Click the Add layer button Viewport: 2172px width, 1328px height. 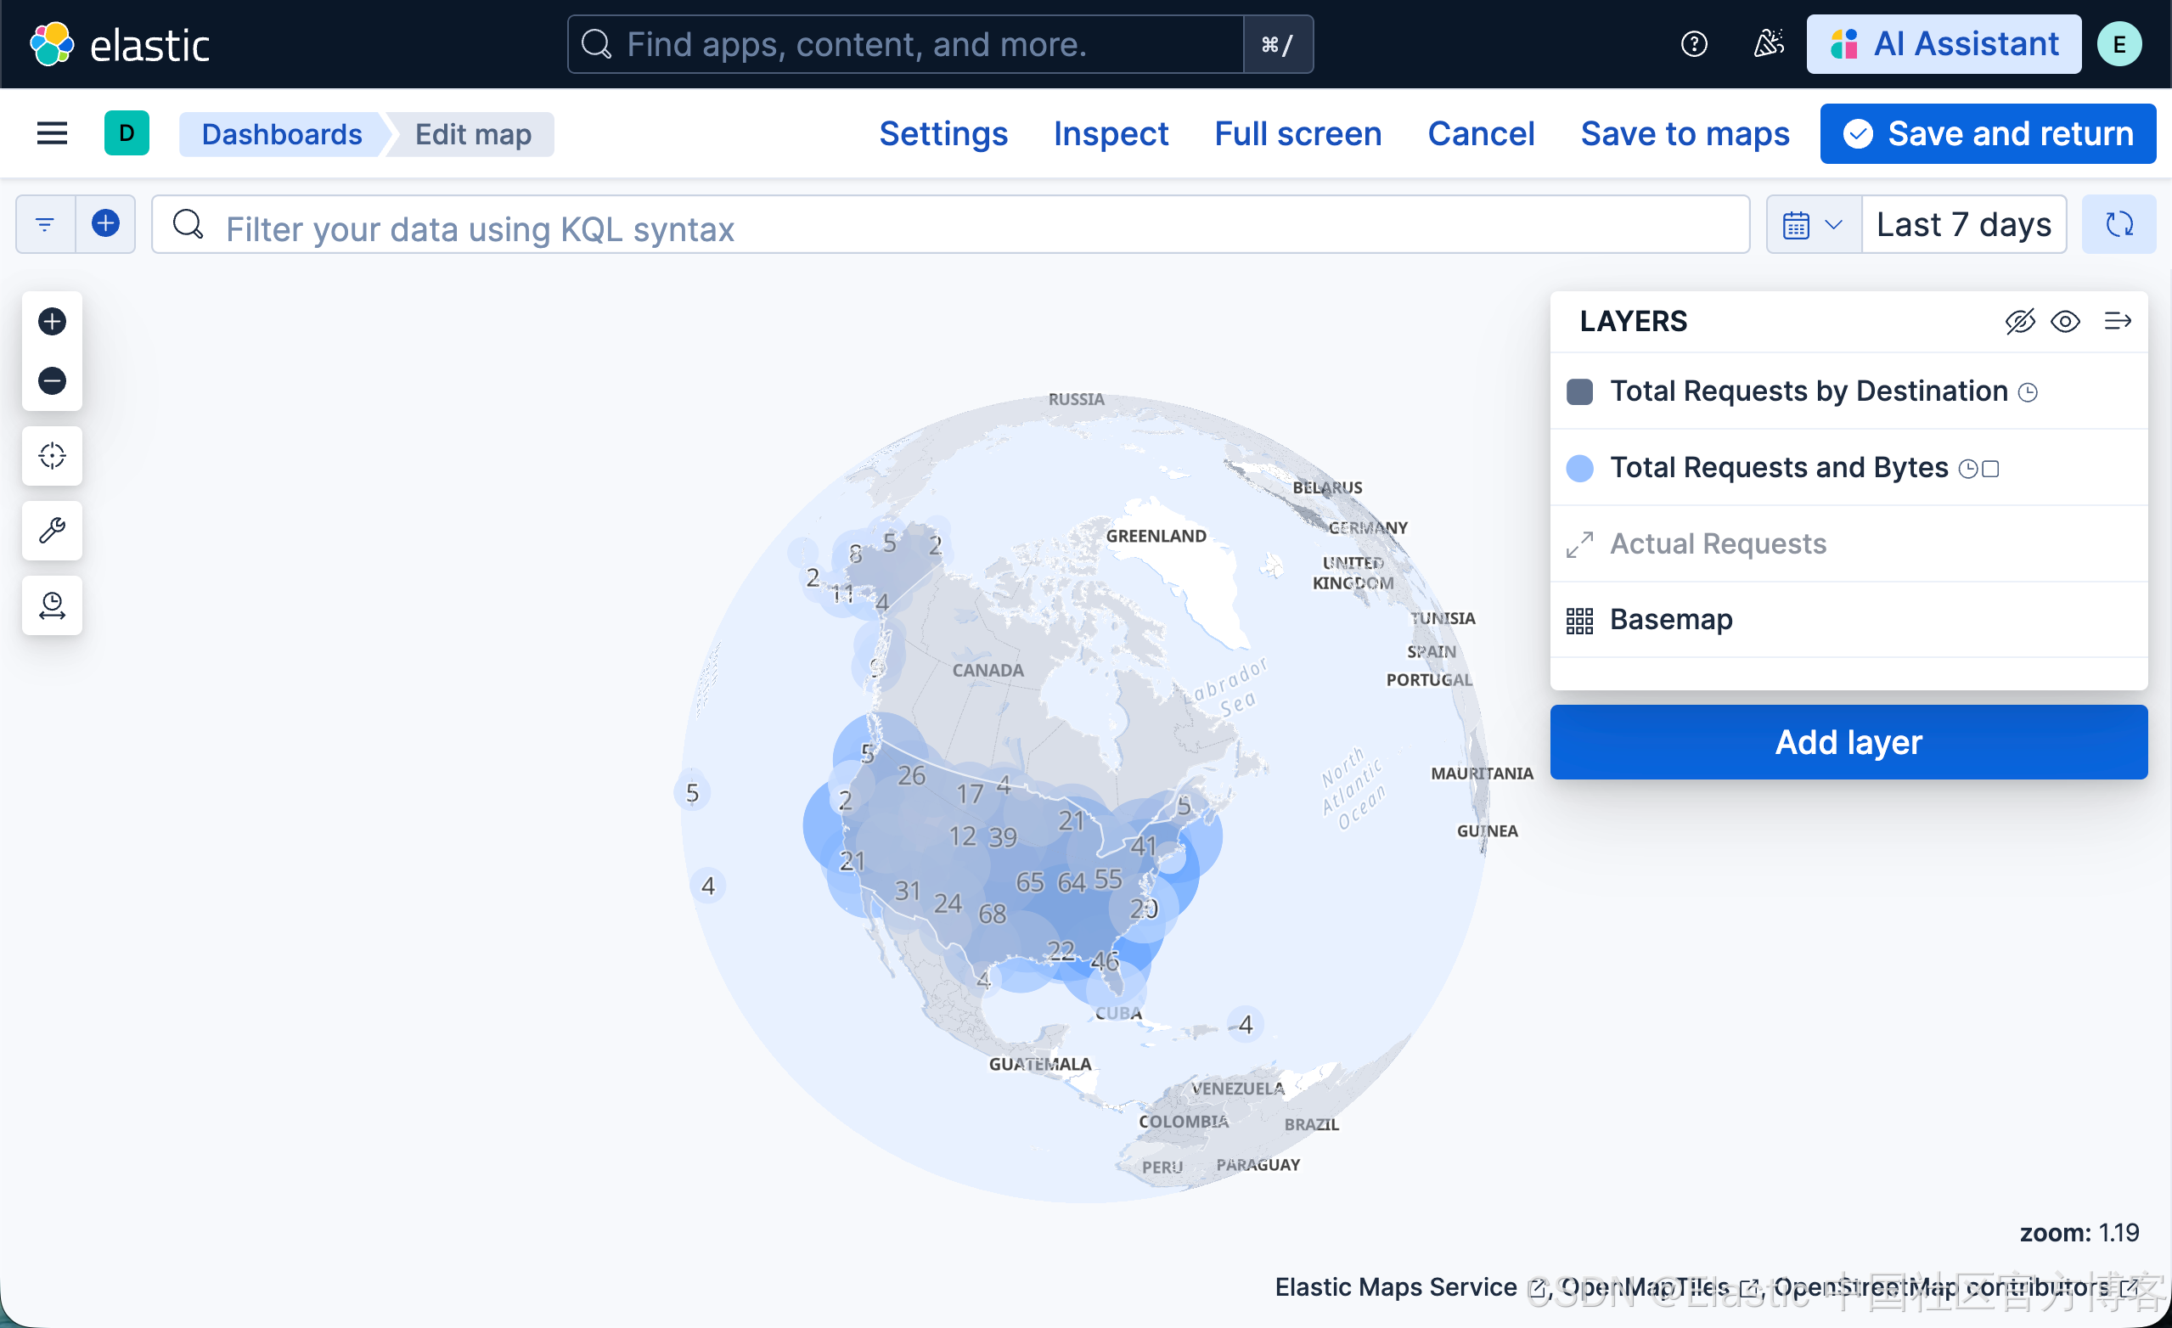pyautogui.click(x=1848, y=742)
